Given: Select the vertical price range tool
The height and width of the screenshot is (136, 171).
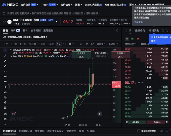Looking at the screenshot, I should 5,87.
